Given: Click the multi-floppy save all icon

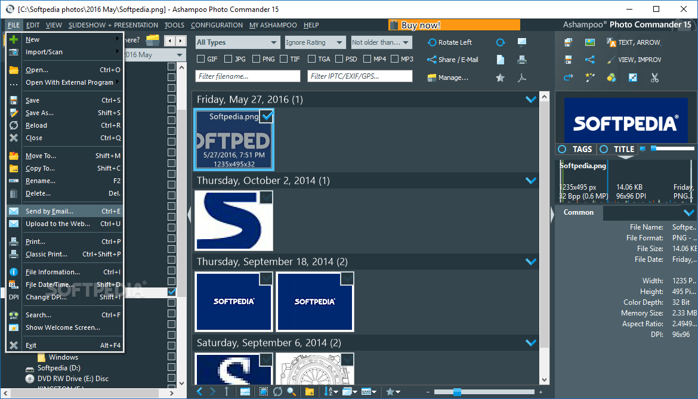Looking at the screenshot, I should coord(568,42).
